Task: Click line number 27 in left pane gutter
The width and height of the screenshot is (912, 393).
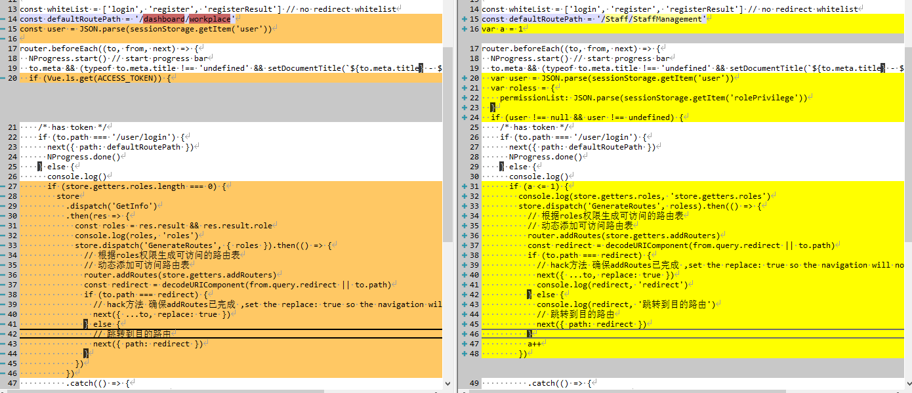Action: [x=12, y=186]
